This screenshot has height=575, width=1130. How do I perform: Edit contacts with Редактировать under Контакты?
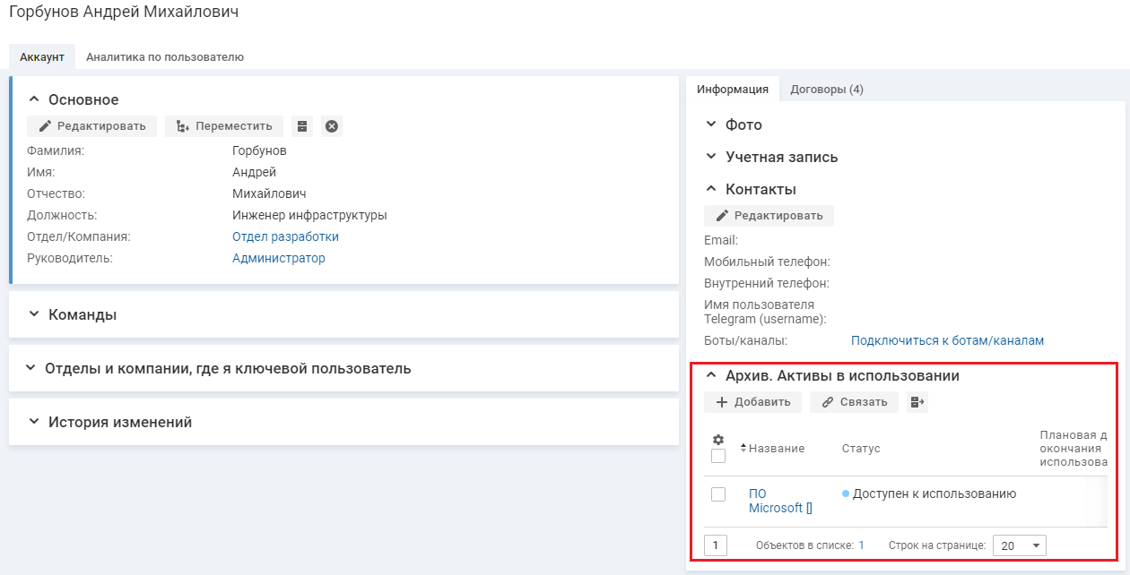(769, 216)
